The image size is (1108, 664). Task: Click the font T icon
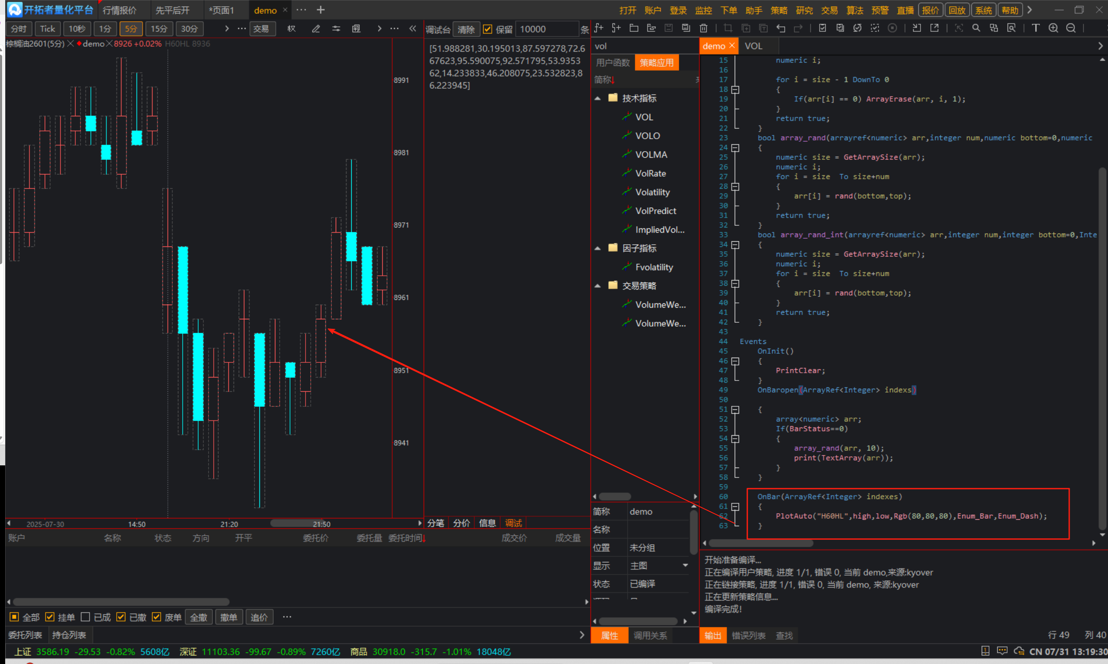tap(1036, 28)
